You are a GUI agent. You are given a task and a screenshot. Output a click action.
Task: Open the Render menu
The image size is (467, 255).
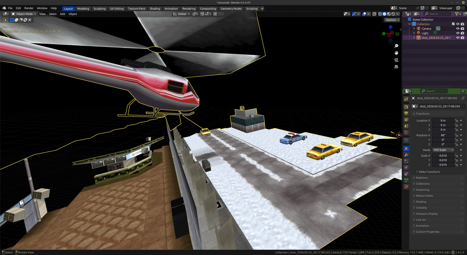tap(29, 8)
